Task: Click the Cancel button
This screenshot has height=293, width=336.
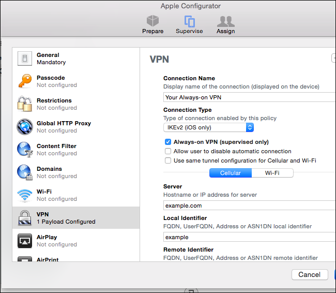Action: click(x=310, y=274)
